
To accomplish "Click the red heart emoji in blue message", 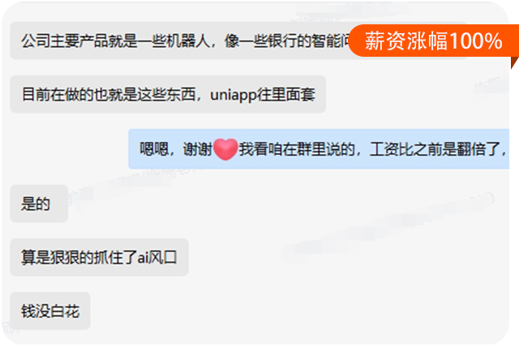I will pyautogui.click(x=225, y=149).
